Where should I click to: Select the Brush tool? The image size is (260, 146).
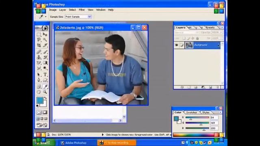click(45, 52)
